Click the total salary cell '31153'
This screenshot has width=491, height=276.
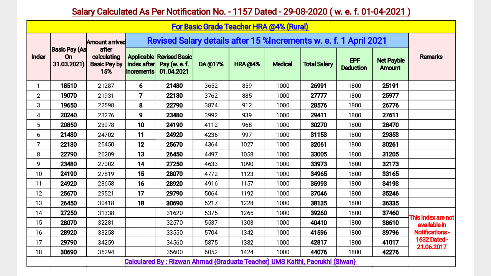coord(318,135)
